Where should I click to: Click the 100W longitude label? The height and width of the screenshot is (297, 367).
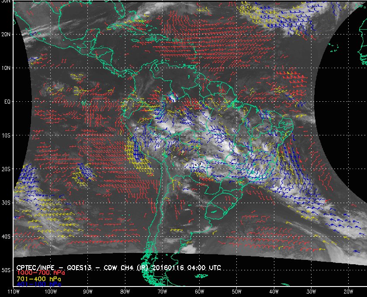pyautogui.click(x=51, y=291)
